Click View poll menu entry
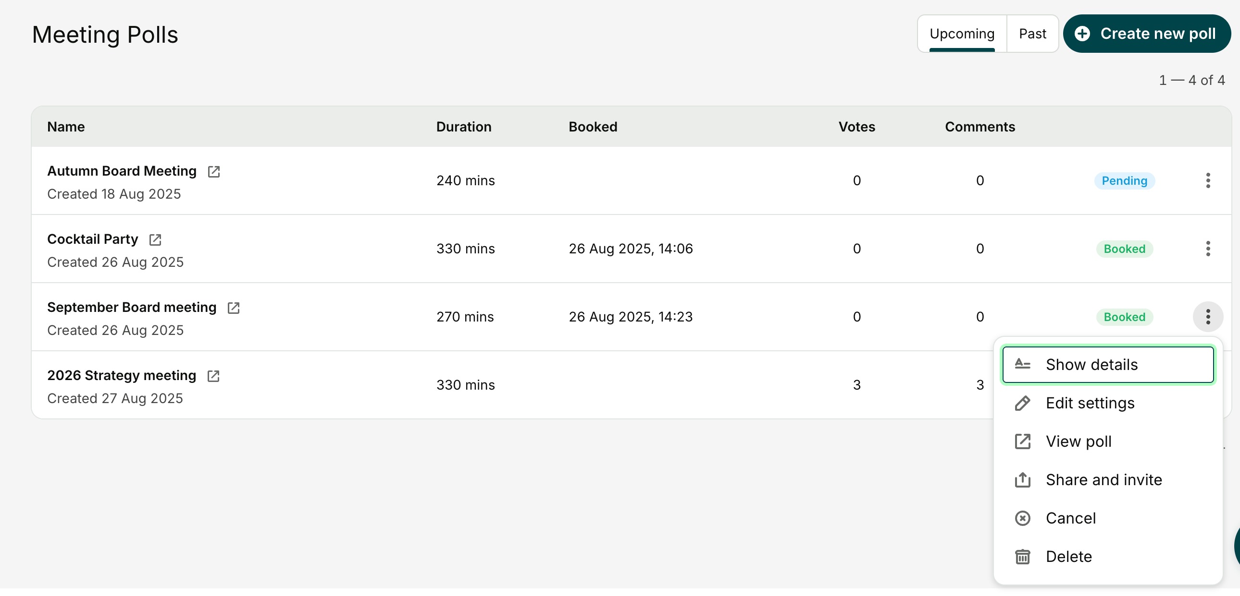The image size is (1240, 596). (1078, 442)
